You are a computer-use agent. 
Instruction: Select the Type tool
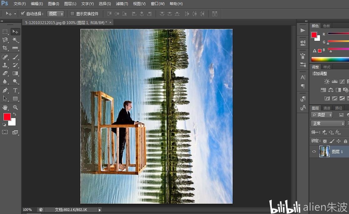pyautogui.click(x=15, y=90)
